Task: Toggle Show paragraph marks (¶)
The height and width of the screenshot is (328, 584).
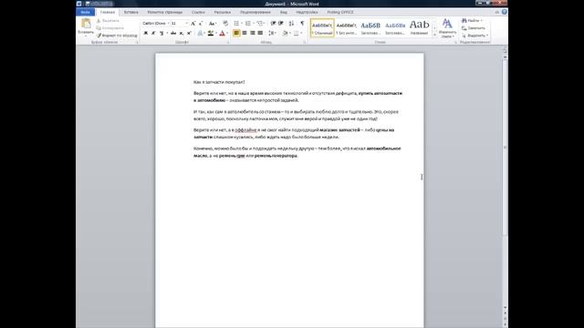Action: 302,24
